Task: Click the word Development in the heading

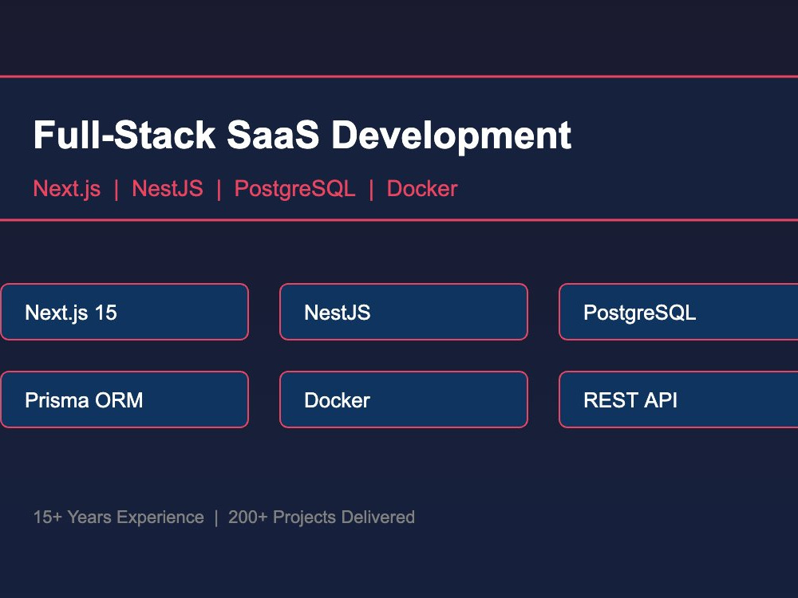Action: (x=451, y=136)
